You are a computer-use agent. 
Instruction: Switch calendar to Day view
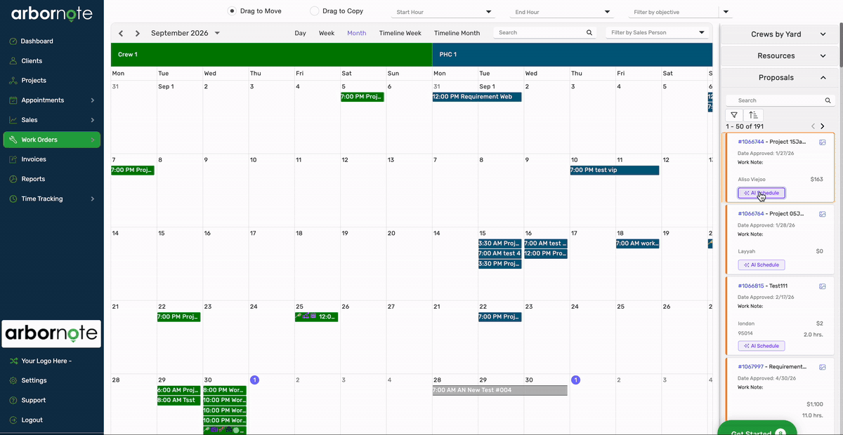point(300,33)
